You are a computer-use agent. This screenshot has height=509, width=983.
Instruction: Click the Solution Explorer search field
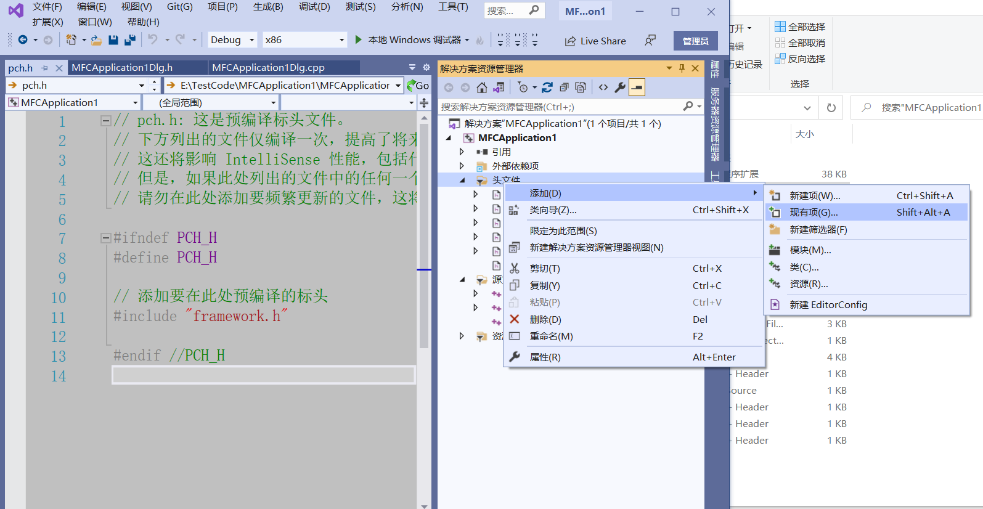click(x=560, y=107)
